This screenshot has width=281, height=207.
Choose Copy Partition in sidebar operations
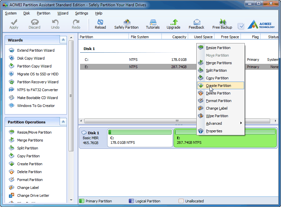(x=24, y=156)
